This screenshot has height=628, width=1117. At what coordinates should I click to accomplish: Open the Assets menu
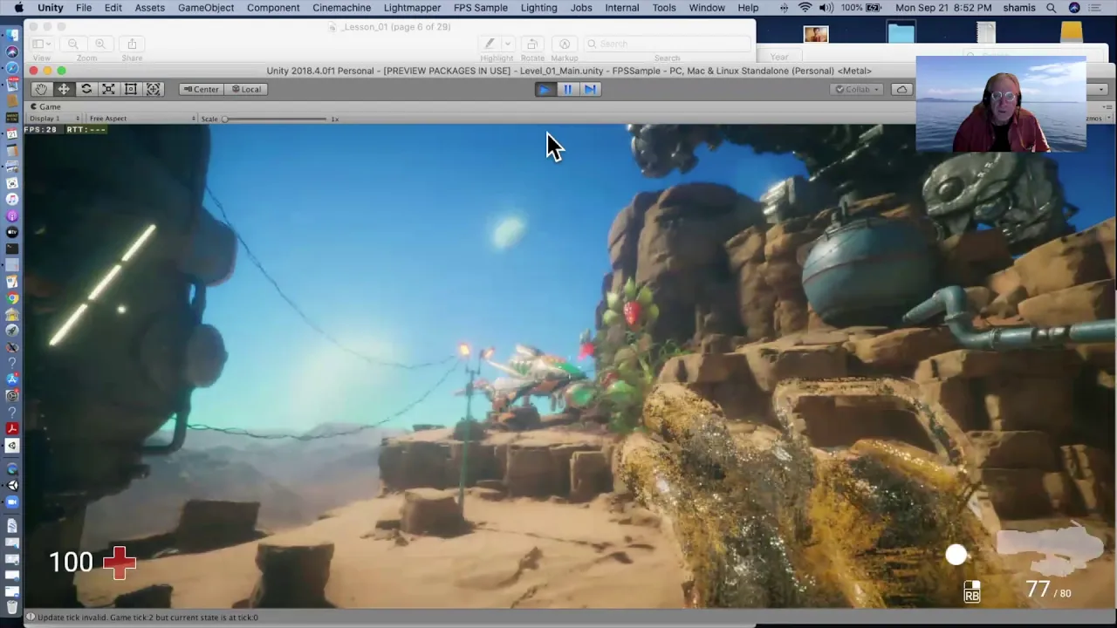point(149,8)
